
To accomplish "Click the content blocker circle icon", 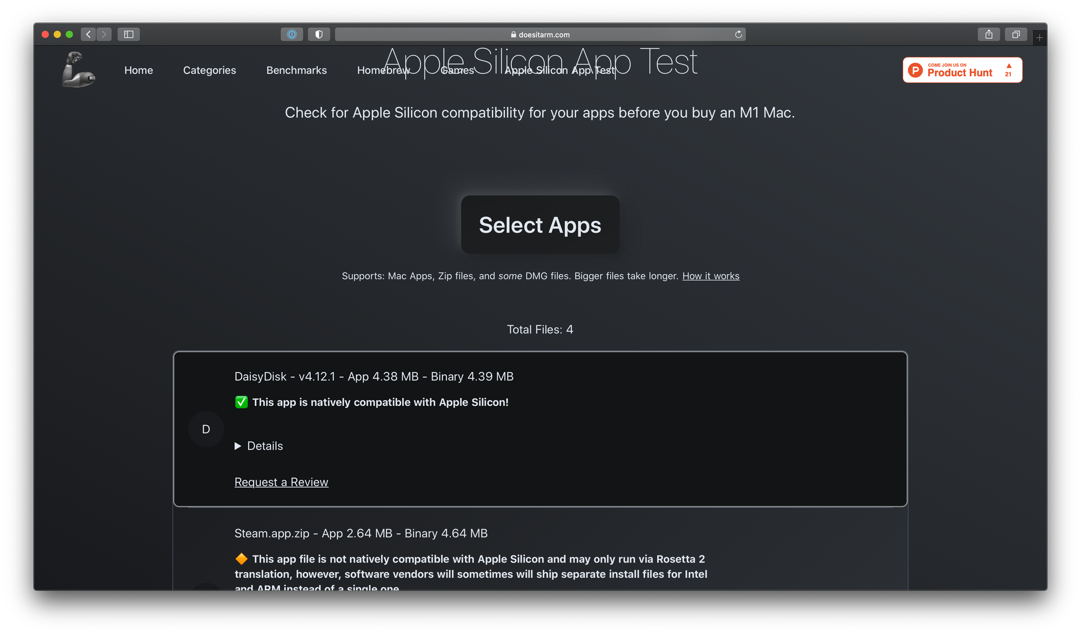I will [x=292, y=34].
